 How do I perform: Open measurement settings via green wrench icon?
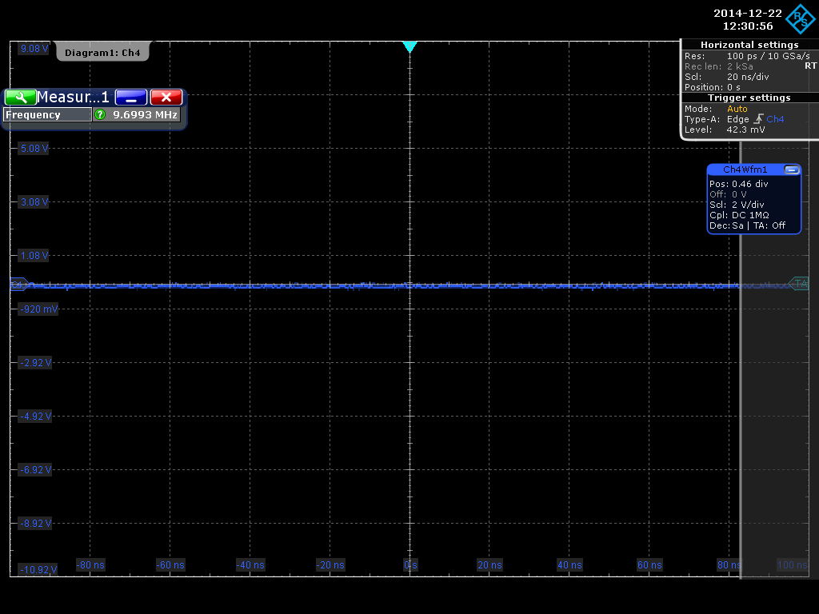tap(20, 97)
